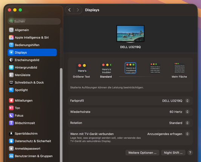Click the Ton speaker icon
Image resolution: width=201 pixels, height=162 pixels.
pyautogui.click(x=11, y=108)
